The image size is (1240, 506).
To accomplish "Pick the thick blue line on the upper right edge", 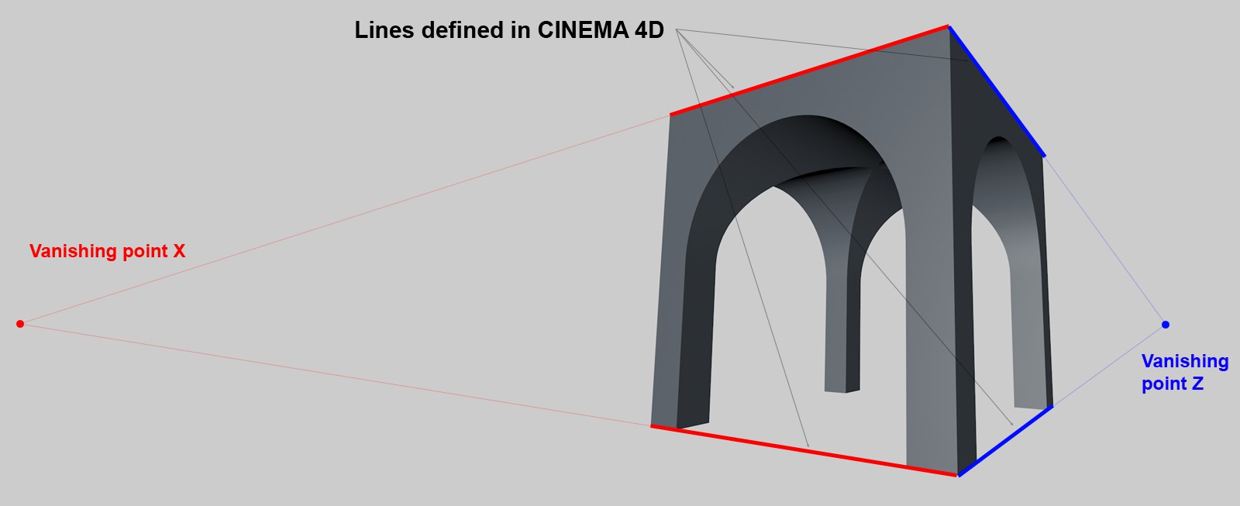I will point(997,91).
